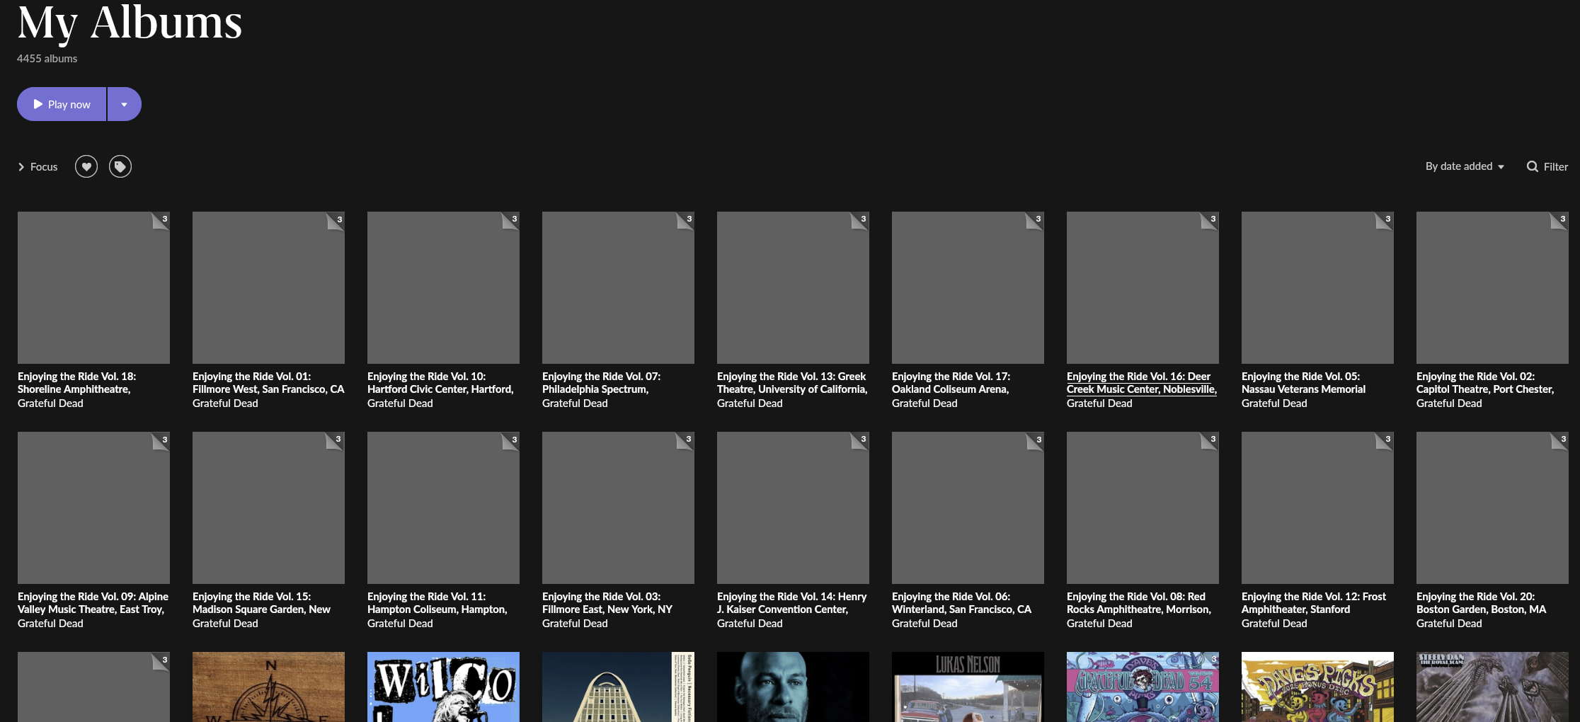Open the Dave's Picks bonus disc cover
Screen dimensions: 1580x722
click(x=1317, y=687)
